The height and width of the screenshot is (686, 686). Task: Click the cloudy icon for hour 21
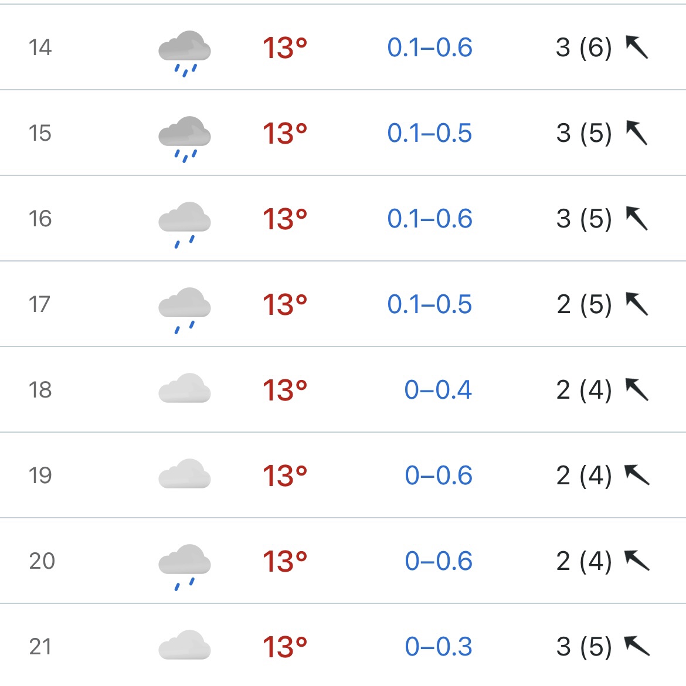185,644
